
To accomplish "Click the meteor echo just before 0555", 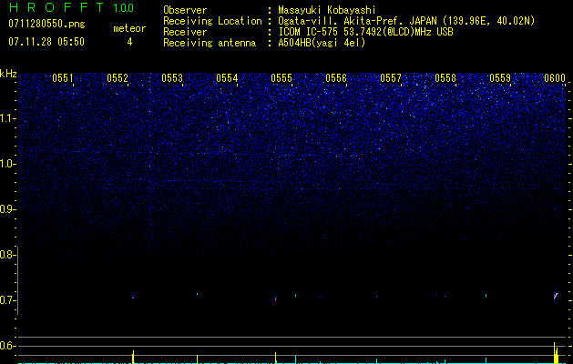I will (275, 298).
